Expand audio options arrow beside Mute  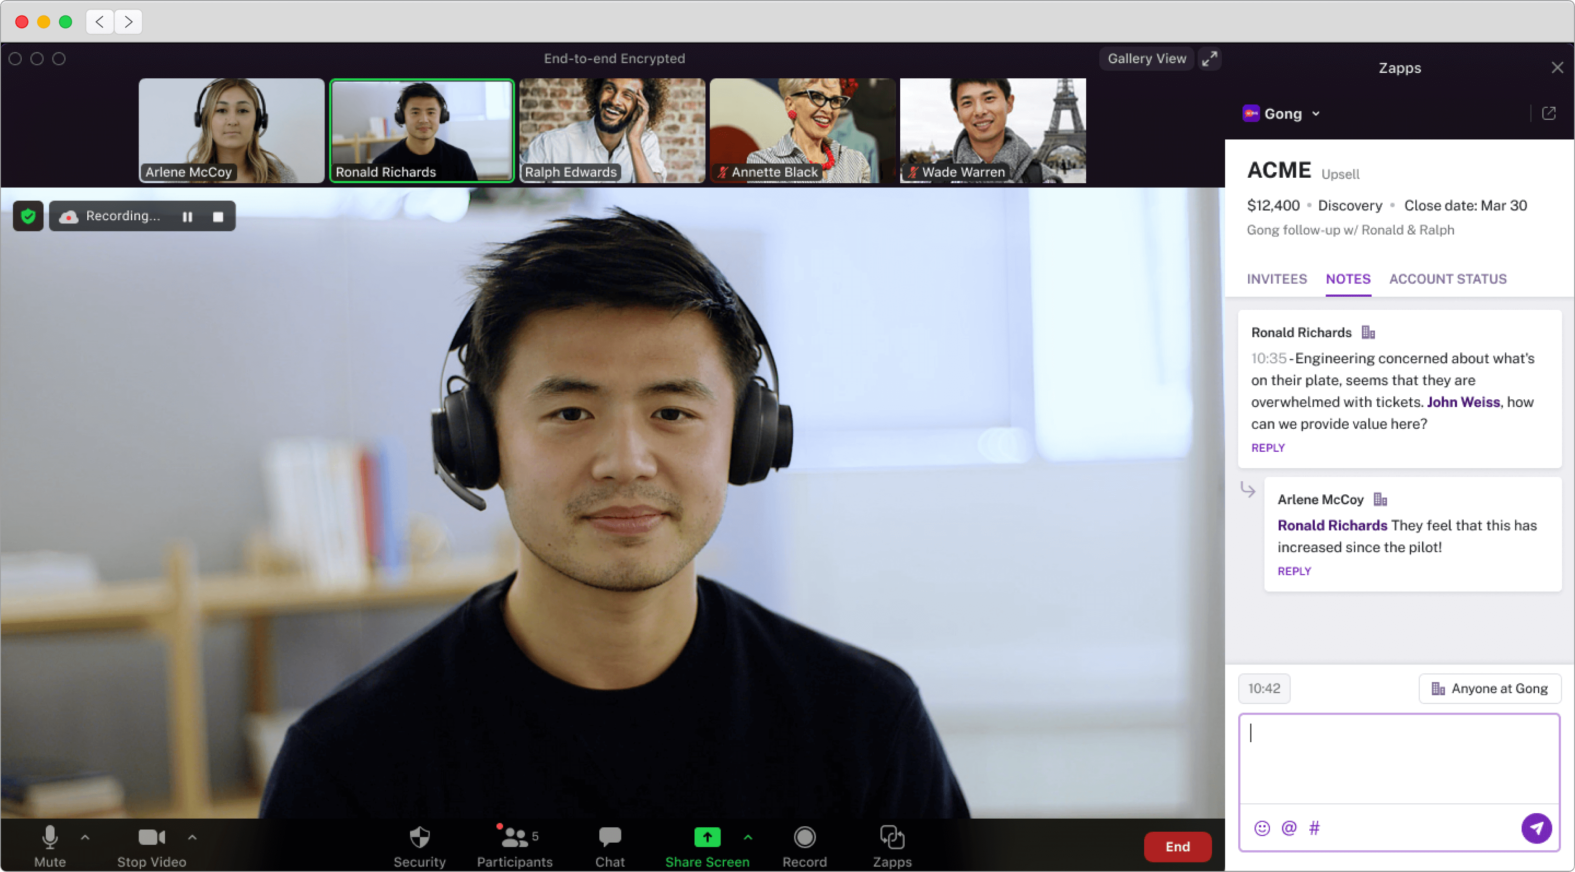[x=85, y=837]
